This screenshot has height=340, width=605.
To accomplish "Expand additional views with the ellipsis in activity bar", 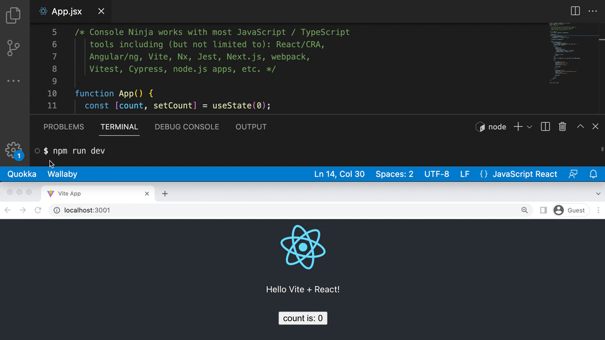I will pos(13,81).
